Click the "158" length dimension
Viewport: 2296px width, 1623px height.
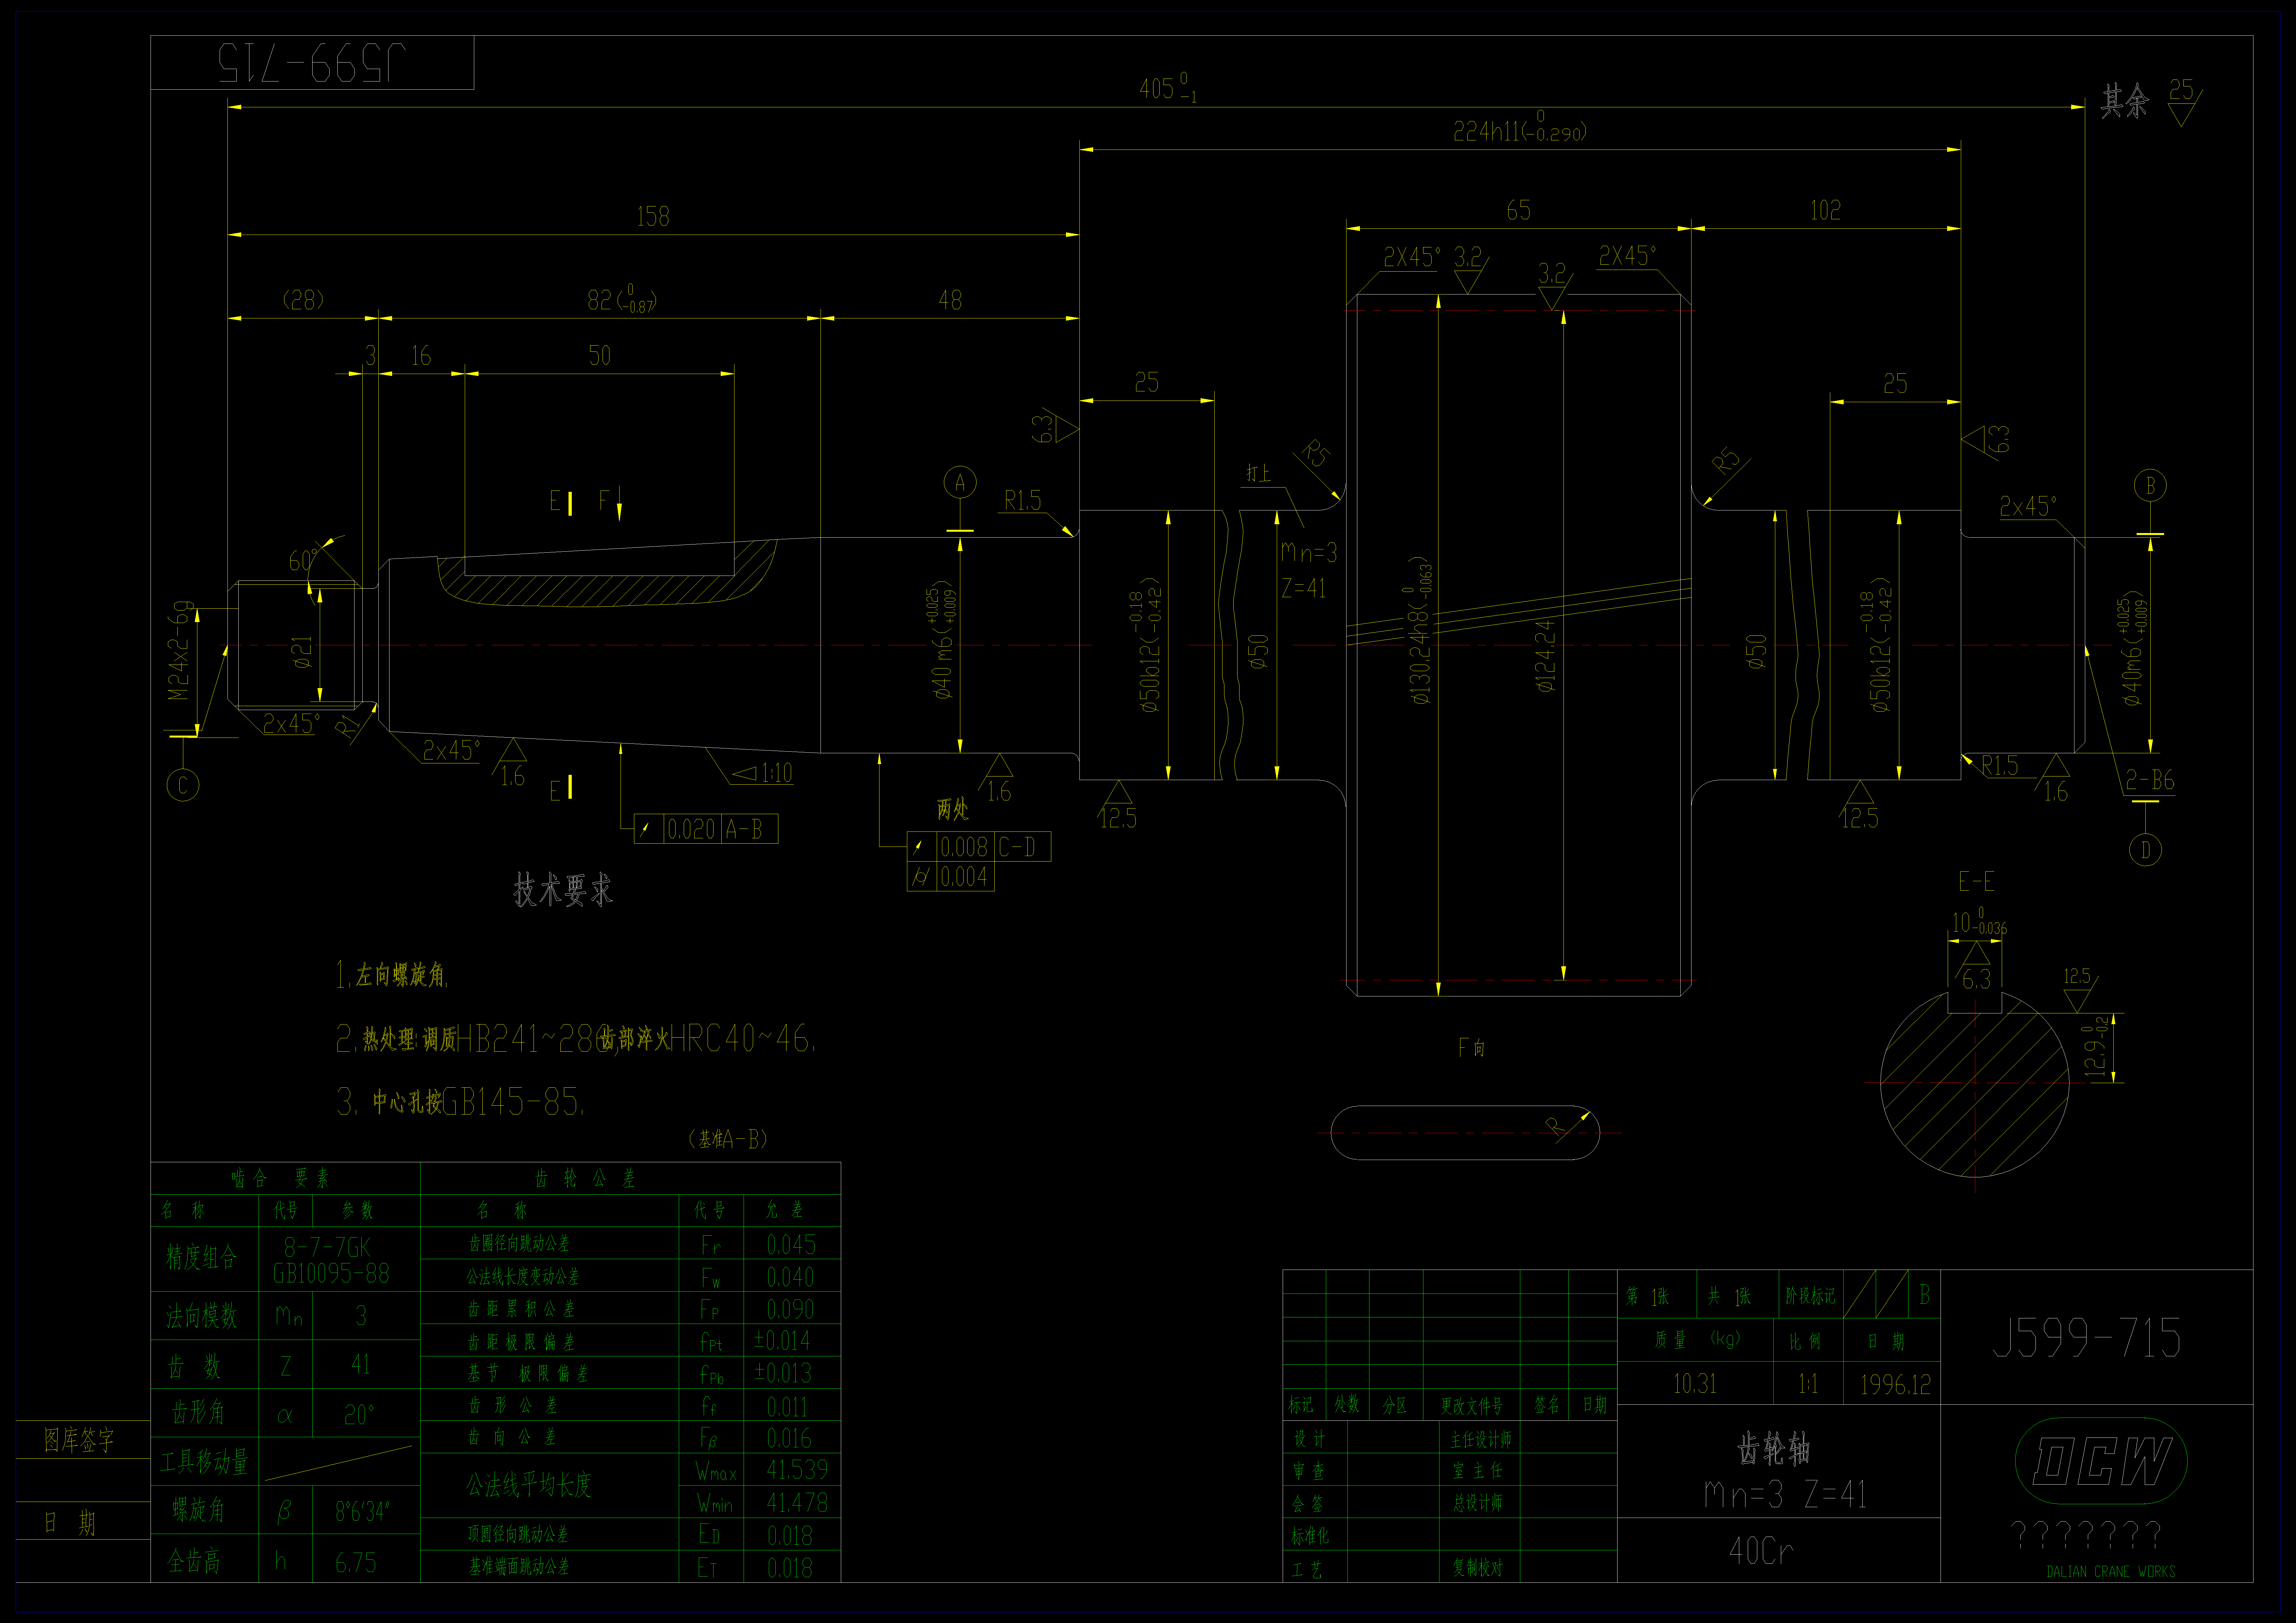click(653, 216)
